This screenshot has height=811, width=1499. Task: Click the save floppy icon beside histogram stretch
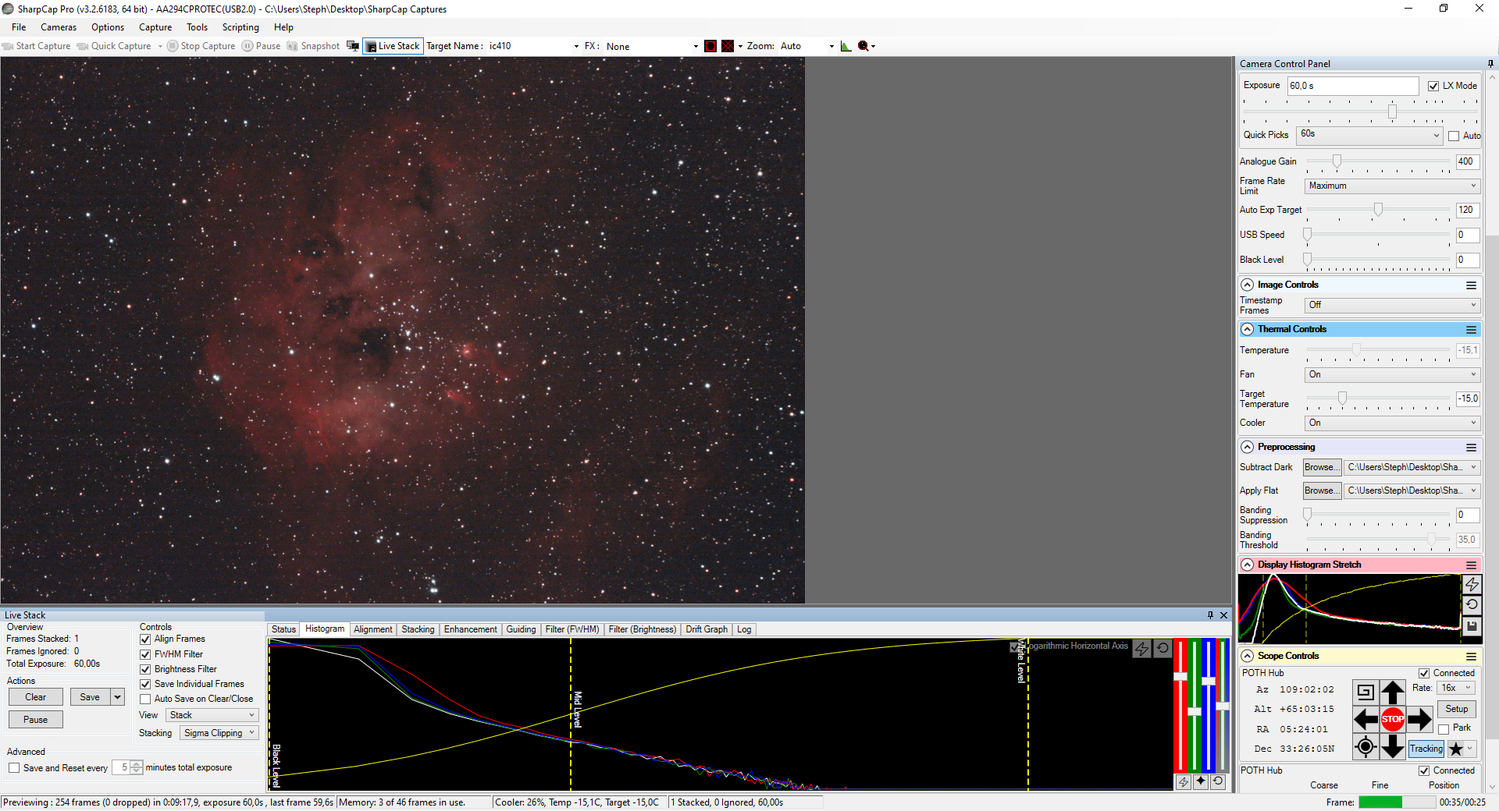click(x=1472, y=625)
